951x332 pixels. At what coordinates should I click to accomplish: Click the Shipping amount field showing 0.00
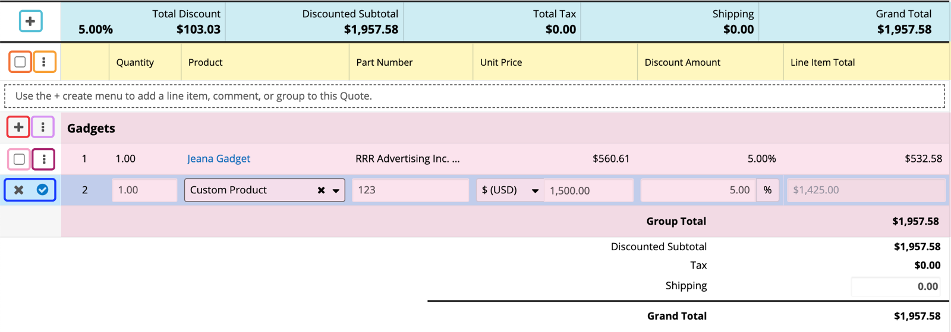(896, 286)
